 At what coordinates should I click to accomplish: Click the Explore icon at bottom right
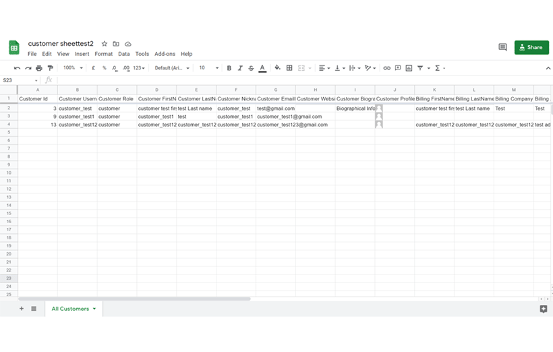pos(544,309)
